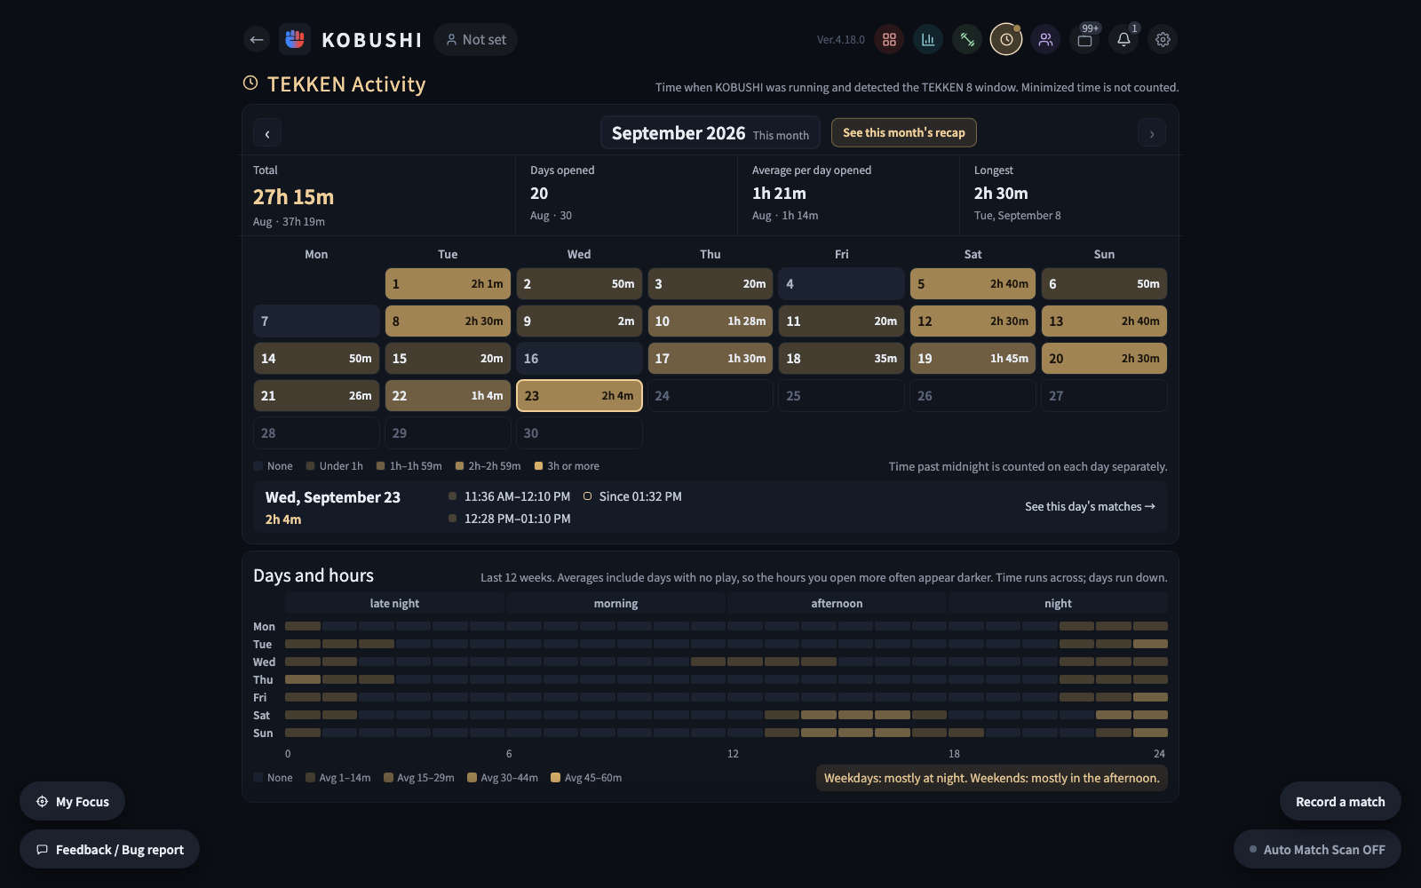Open Feedback / Bug report
The height and width of the screenshot is (888, 1421).
(x=110, y=849)
